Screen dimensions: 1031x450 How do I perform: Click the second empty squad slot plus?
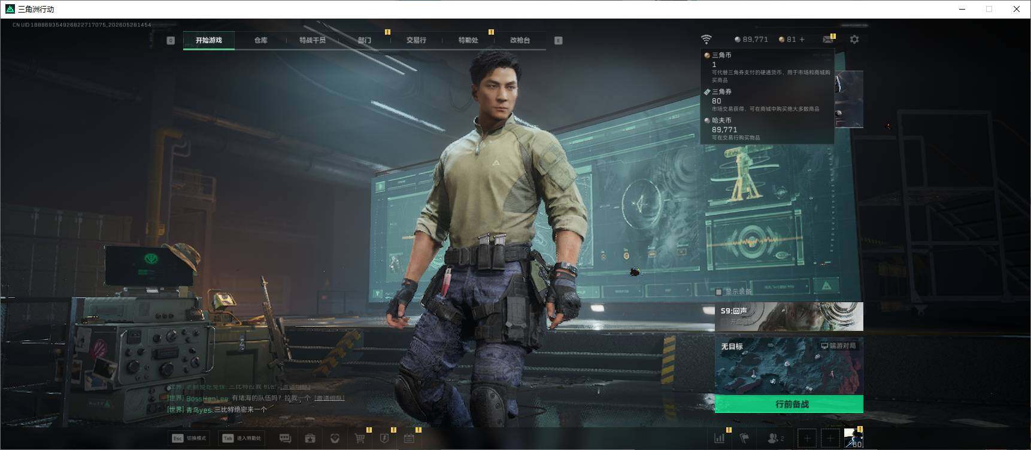(830, 439)
